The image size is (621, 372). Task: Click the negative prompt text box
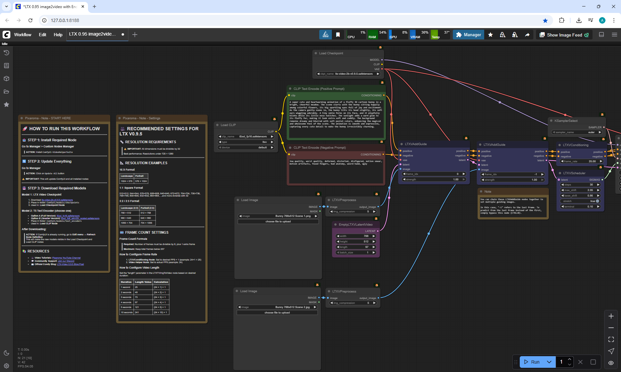point(336,171)
